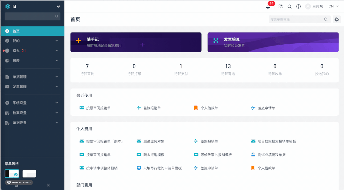344x190 pixels.
Task: Open the help question mark icon
Action: pyautogui.click(x=298, y=7)
